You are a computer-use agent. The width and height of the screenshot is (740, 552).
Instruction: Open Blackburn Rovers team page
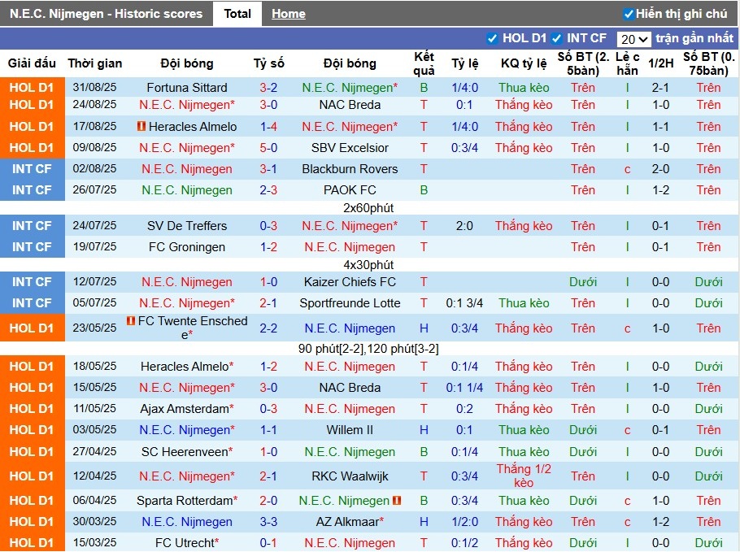point(350,169)
